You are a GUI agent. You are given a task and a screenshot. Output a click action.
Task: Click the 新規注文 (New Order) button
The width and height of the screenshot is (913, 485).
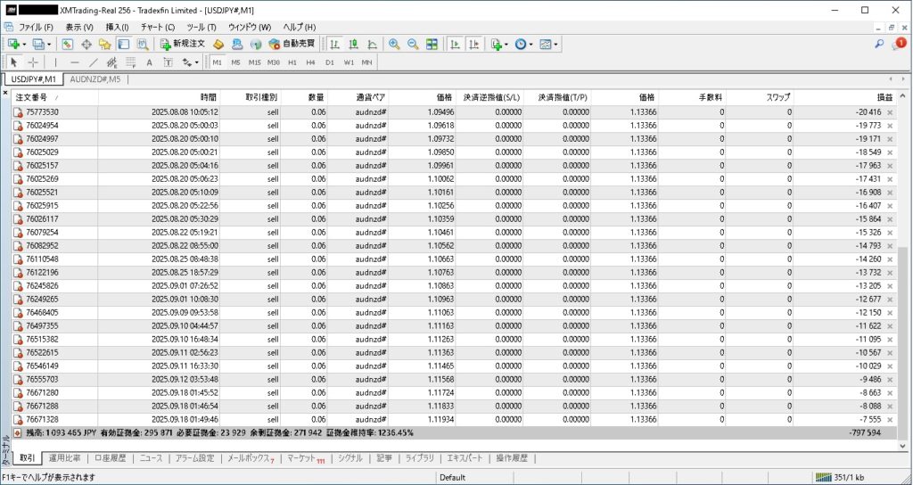(x=183, y=44)
